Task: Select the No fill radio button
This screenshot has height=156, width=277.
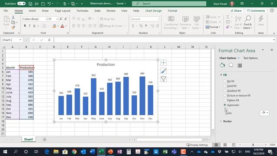Action: 225,81
